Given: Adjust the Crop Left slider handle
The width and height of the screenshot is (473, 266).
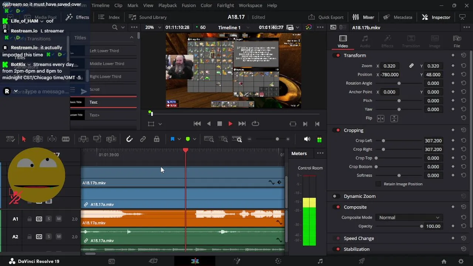Looking at the screenshot, I should tap(383, 141).
